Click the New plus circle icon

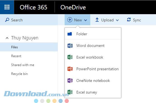click(x=70, y=20)
